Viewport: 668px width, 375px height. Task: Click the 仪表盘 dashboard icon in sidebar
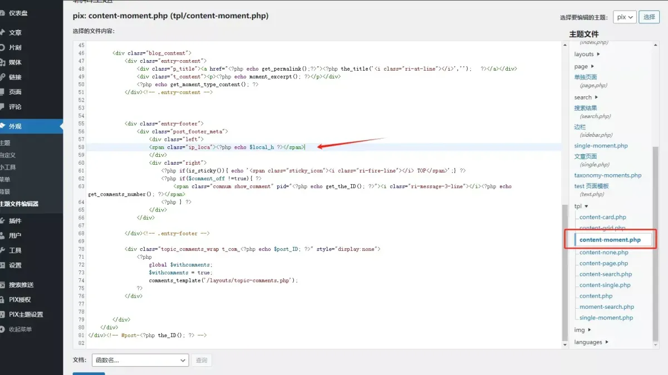click(x=2, y=13)
